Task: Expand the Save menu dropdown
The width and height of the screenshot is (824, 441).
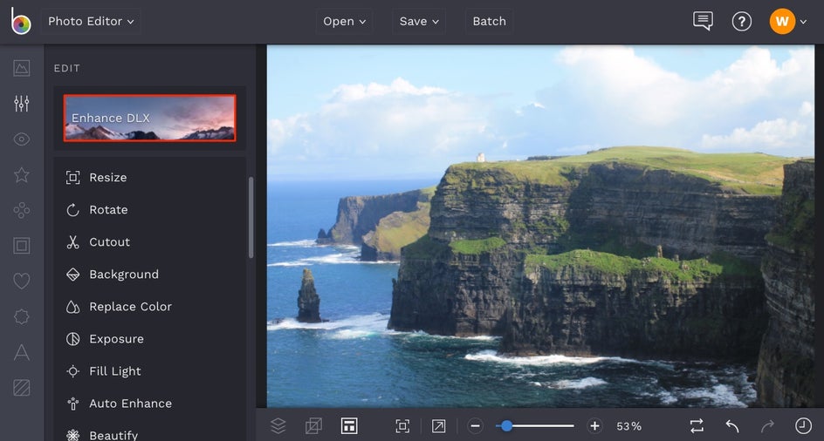Action: point(419,22)
